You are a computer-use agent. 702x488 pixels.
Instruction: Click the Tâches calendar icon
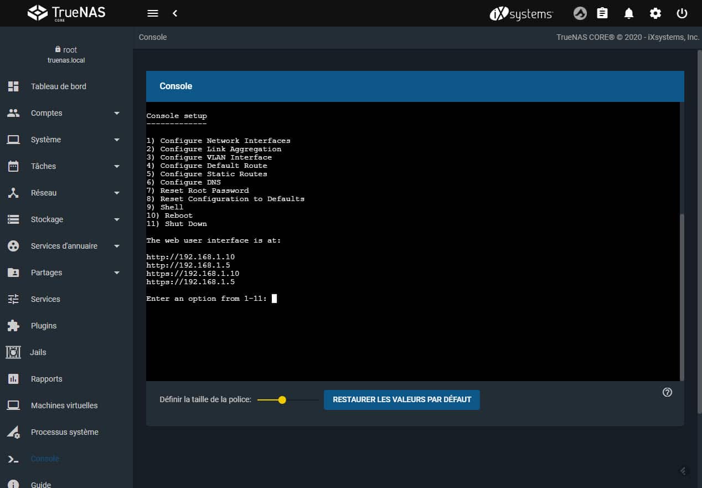click(x=13, y=166)
